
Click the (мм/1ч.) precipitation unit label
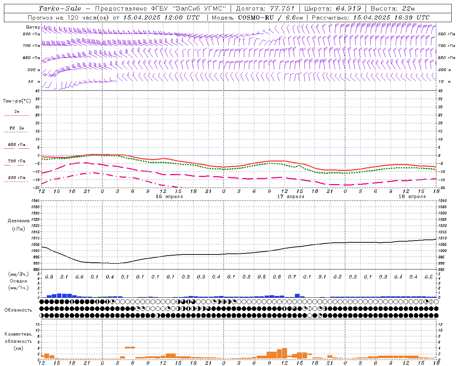pyautogui.click(x=19, y=288)
